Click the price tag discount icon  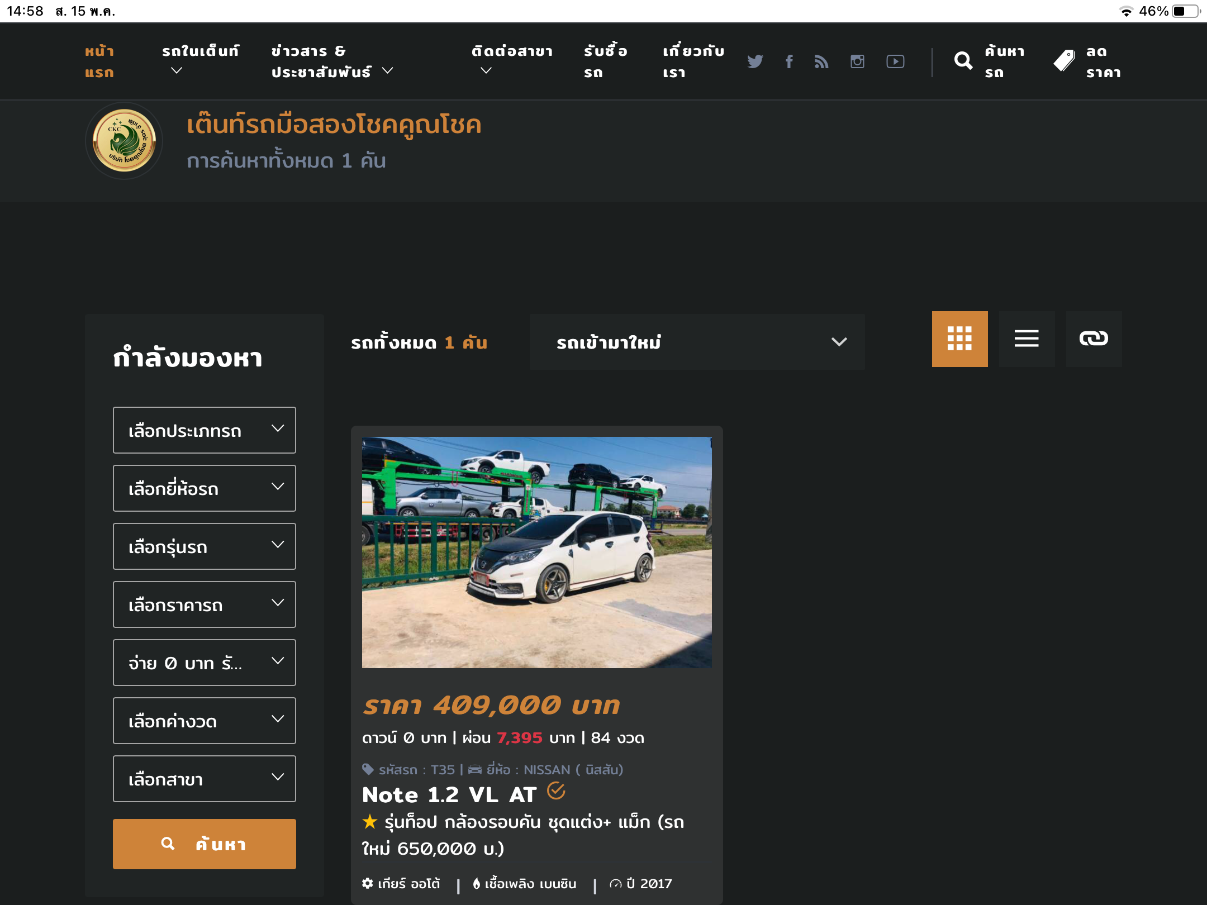(x=1065, y=61)
